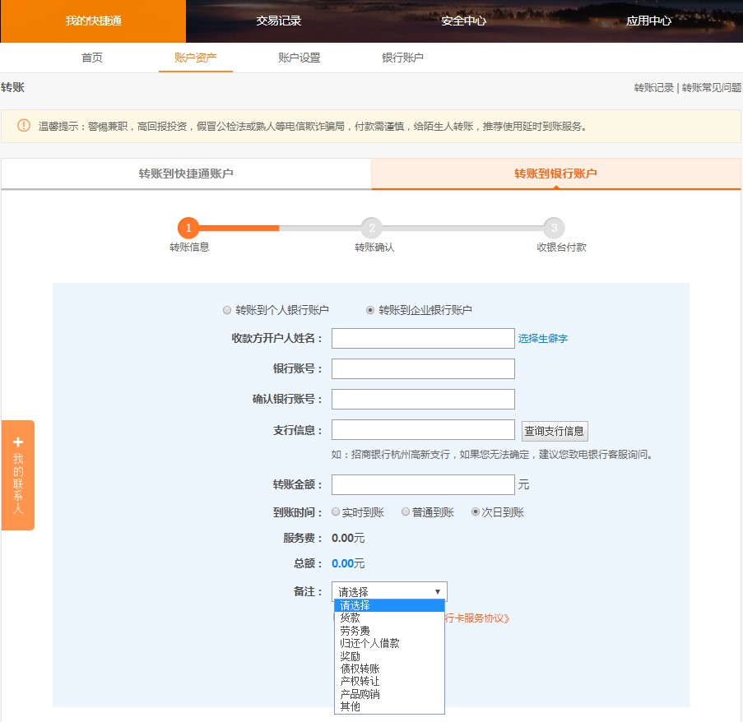Click the 查询支行信息 button
The image size is (743, 722).
(553, 430)
